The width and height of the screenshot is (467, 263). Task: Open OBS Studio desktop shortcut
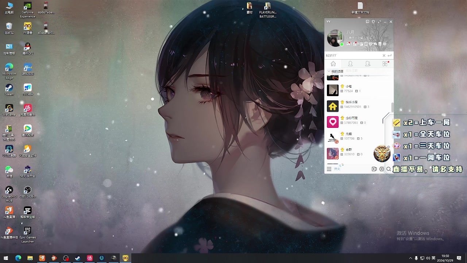(x=27, y=192)
